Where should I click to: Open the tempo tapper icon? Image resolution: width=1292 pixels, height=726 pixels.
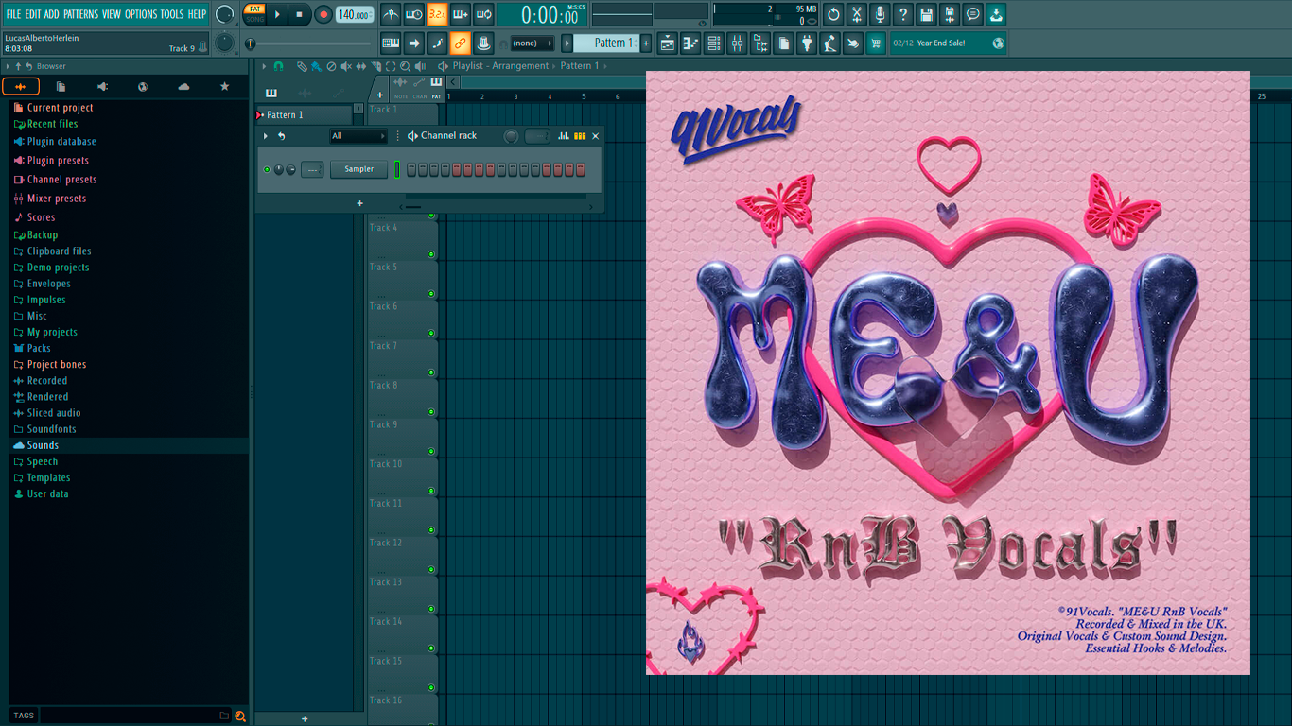[829, 43]
